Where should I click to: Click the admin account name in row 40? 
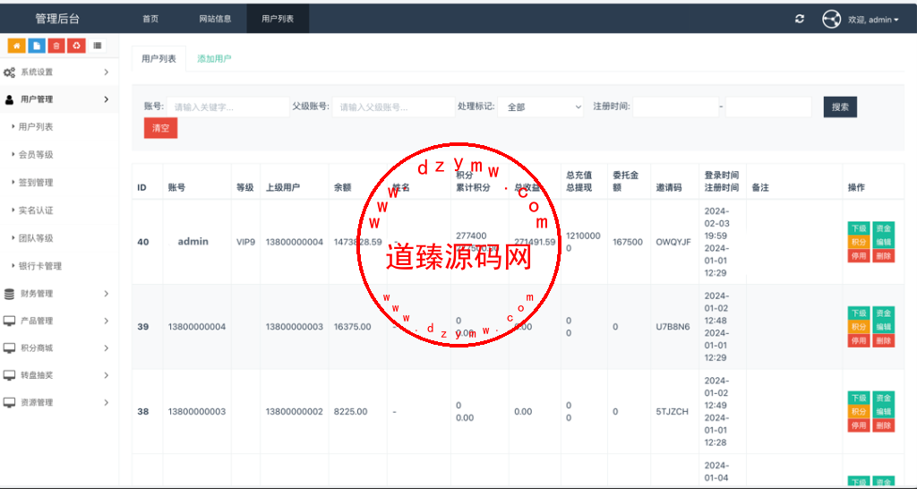pyautogui.click(x=193, y=242)
